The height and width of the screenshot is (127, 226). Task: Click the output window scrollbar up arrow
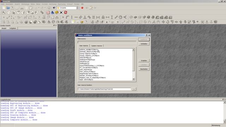[x=225, y=102]
